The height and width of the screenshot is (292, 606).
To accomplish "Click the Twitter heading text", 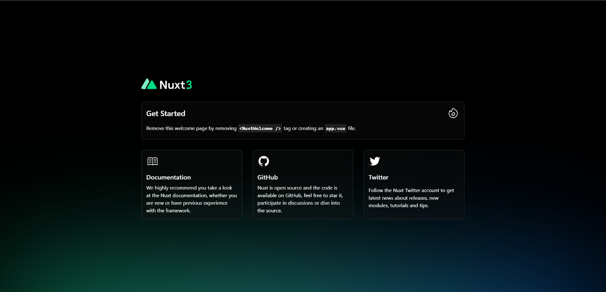I will [378, 177].
